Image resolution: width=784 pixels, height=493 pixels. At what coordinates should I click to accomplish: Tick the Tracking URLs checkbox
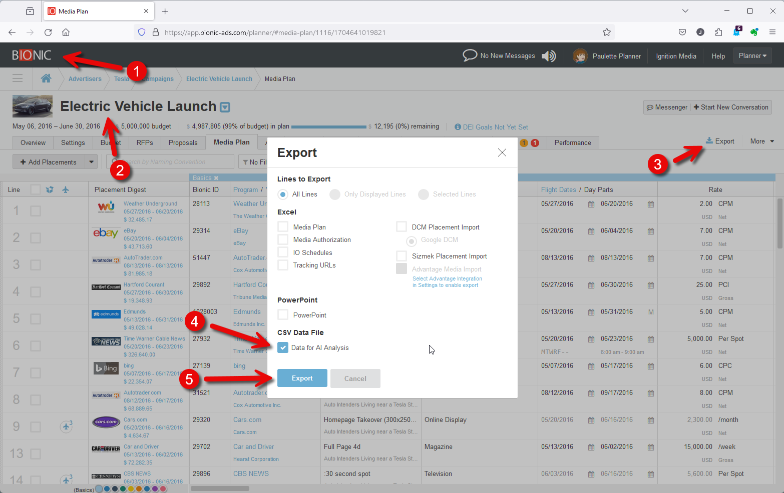(283, 265)
